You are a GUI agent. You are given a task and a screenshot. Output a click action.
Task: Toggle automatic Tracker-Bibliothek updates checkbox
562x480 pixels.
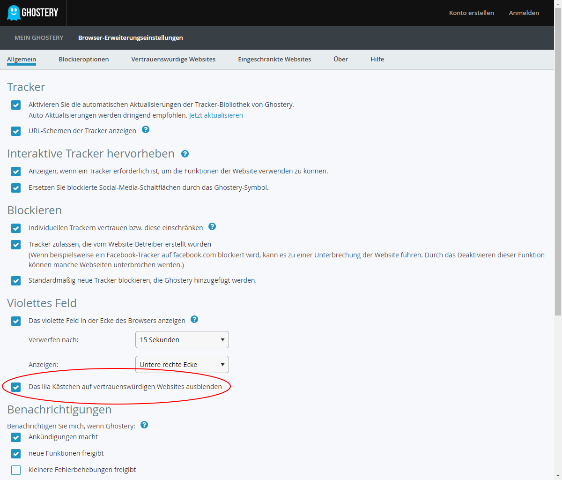point(16,105)
